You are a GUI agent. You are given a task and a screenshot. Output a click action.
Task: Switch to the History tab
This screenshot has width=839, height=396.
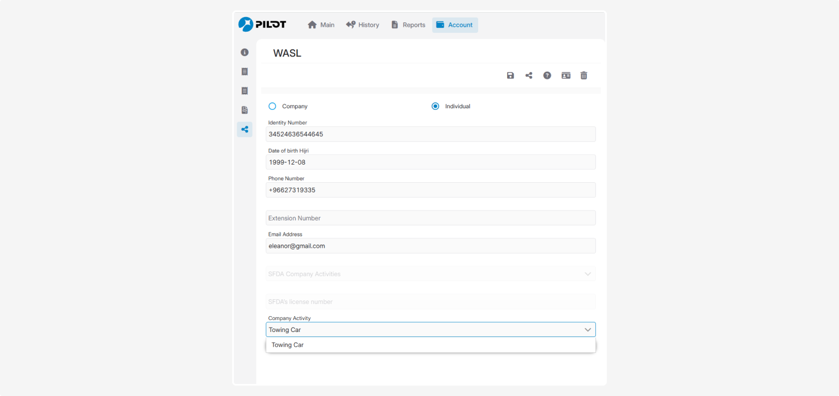point(363,25)
